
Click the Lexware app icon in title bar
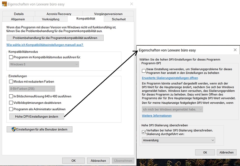4,4
